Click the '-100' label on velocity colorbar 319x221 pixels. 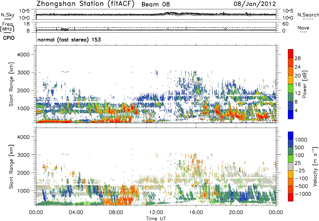pyautogui.click(x=301, y=178)
